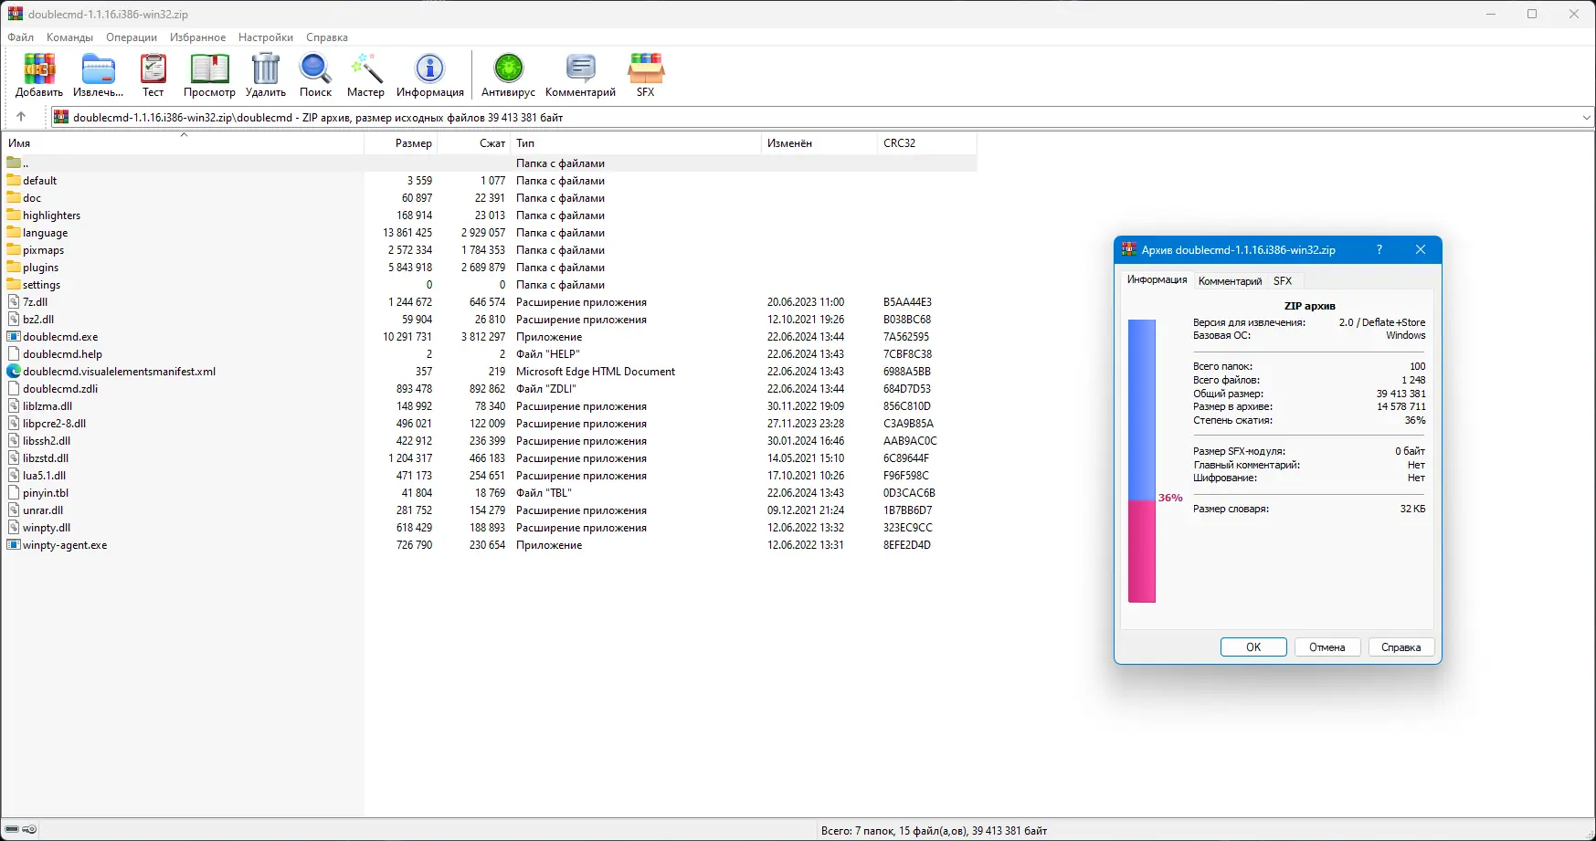
Task: Click the help question mark in archive dialog
Action: click(1379, 249)
